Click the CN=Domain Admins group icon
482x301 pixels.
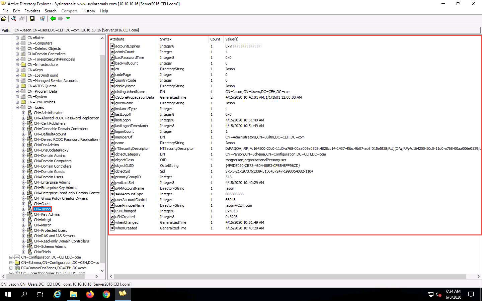[x=30, y=156]
